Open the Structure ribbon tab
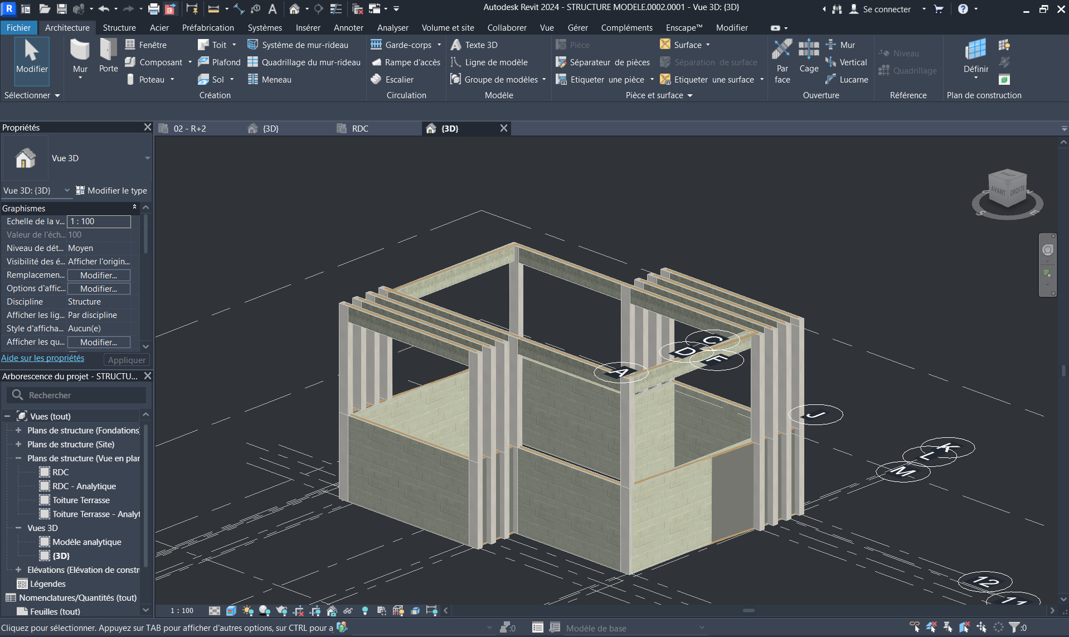This screenshot has width=1069, height=637. [119, 28]
